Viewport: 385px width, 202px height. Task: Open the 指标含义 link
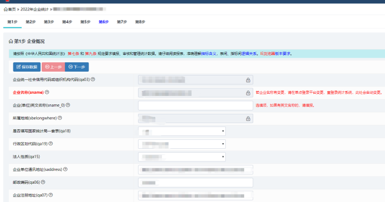point(209,54)
